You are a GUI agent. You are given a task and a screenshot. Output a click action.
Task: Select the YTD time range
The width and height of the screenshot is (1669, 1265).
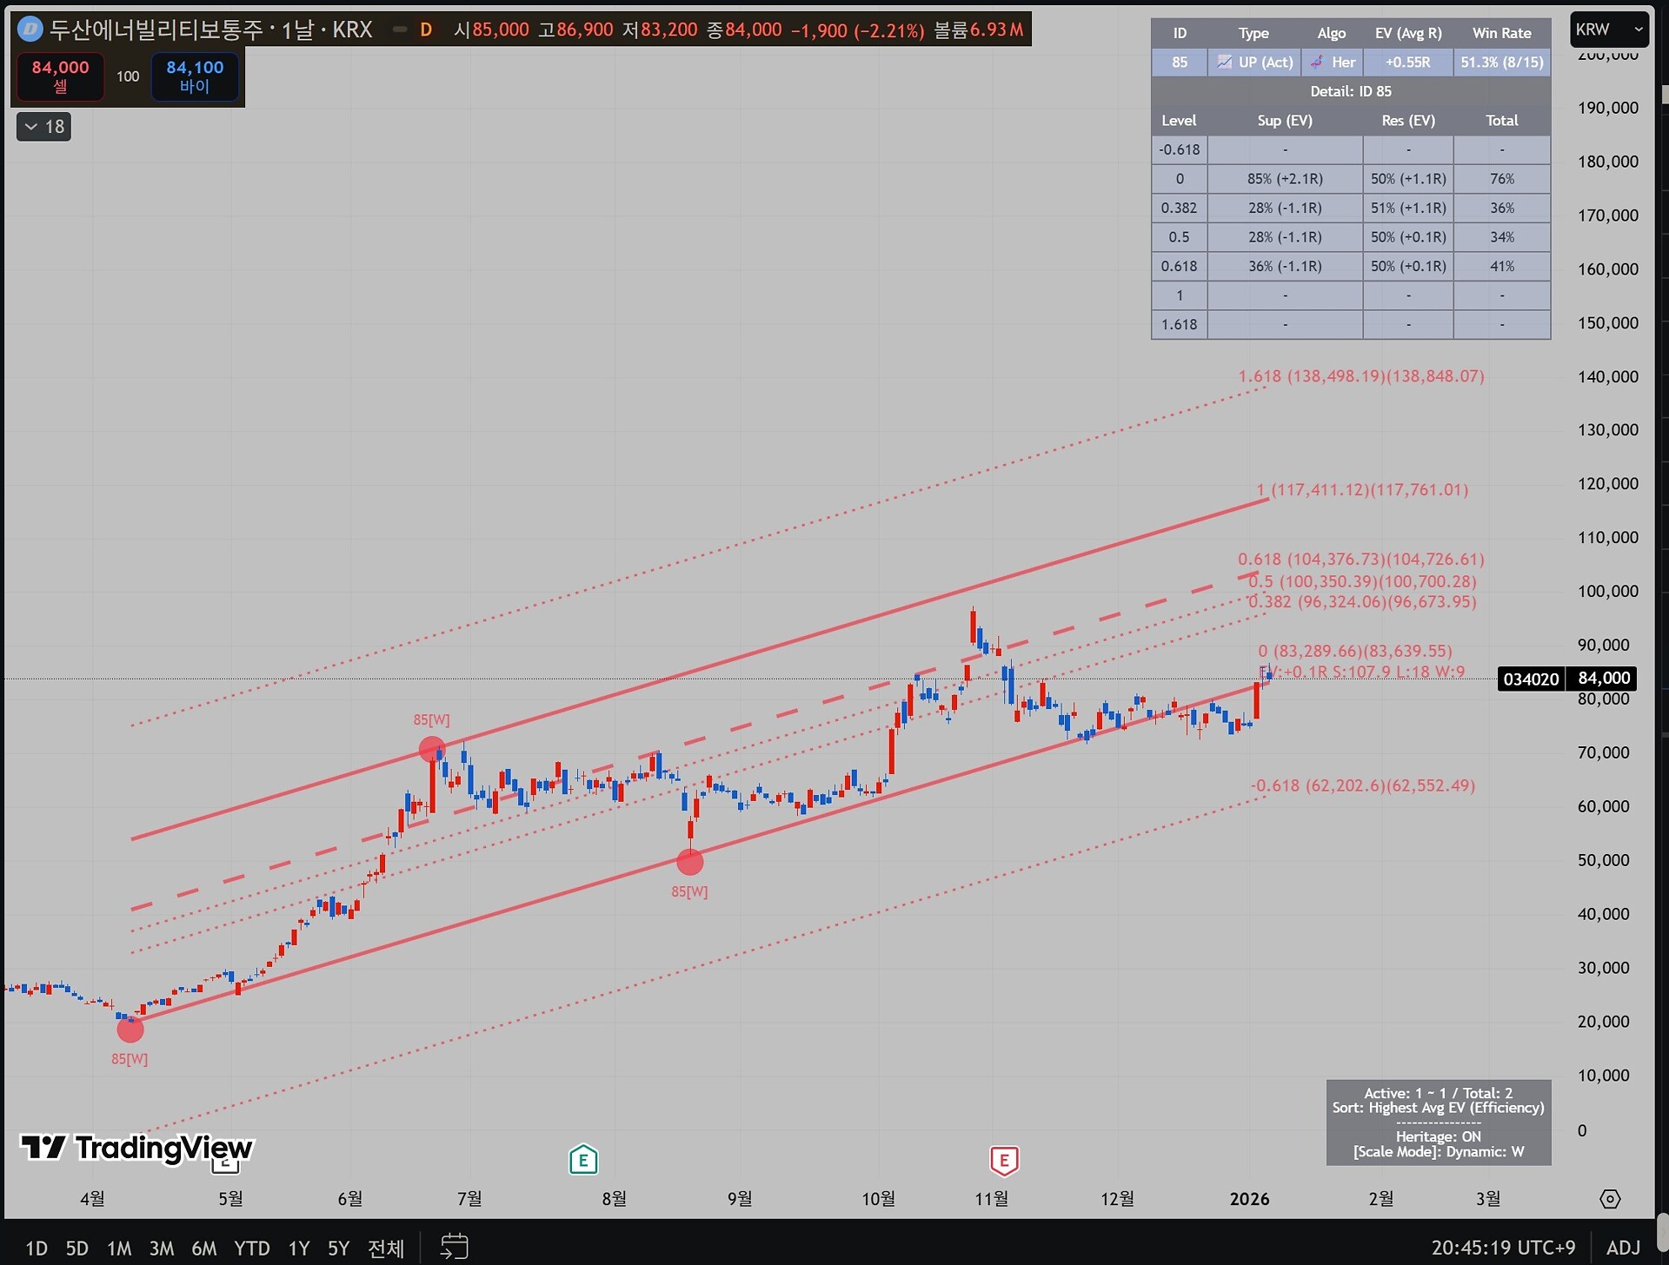252,1248
